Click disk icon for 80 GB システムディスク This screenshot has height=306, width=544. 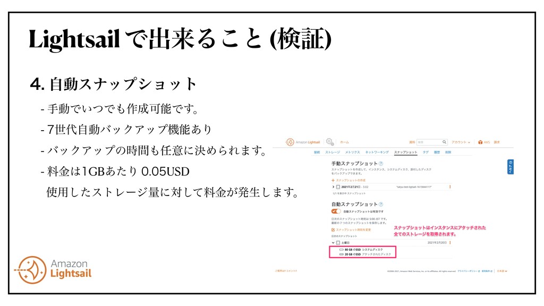(342, 250)
